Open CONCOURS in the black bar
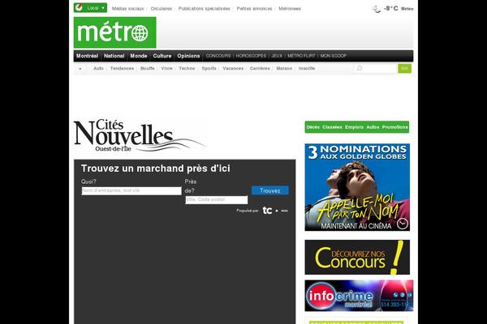The height and width of the screenshot is (324, 487). 218,56
